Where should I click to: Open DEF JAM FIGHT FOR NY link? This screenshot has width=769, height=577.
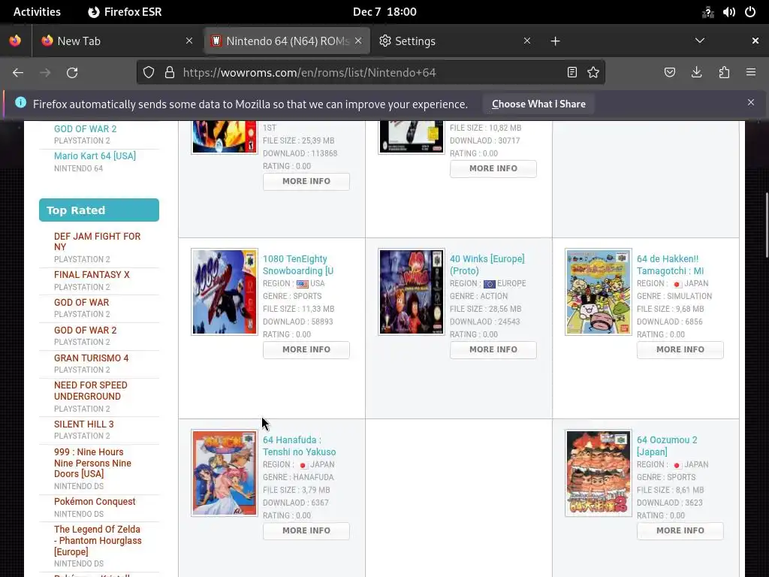point(97,242)
